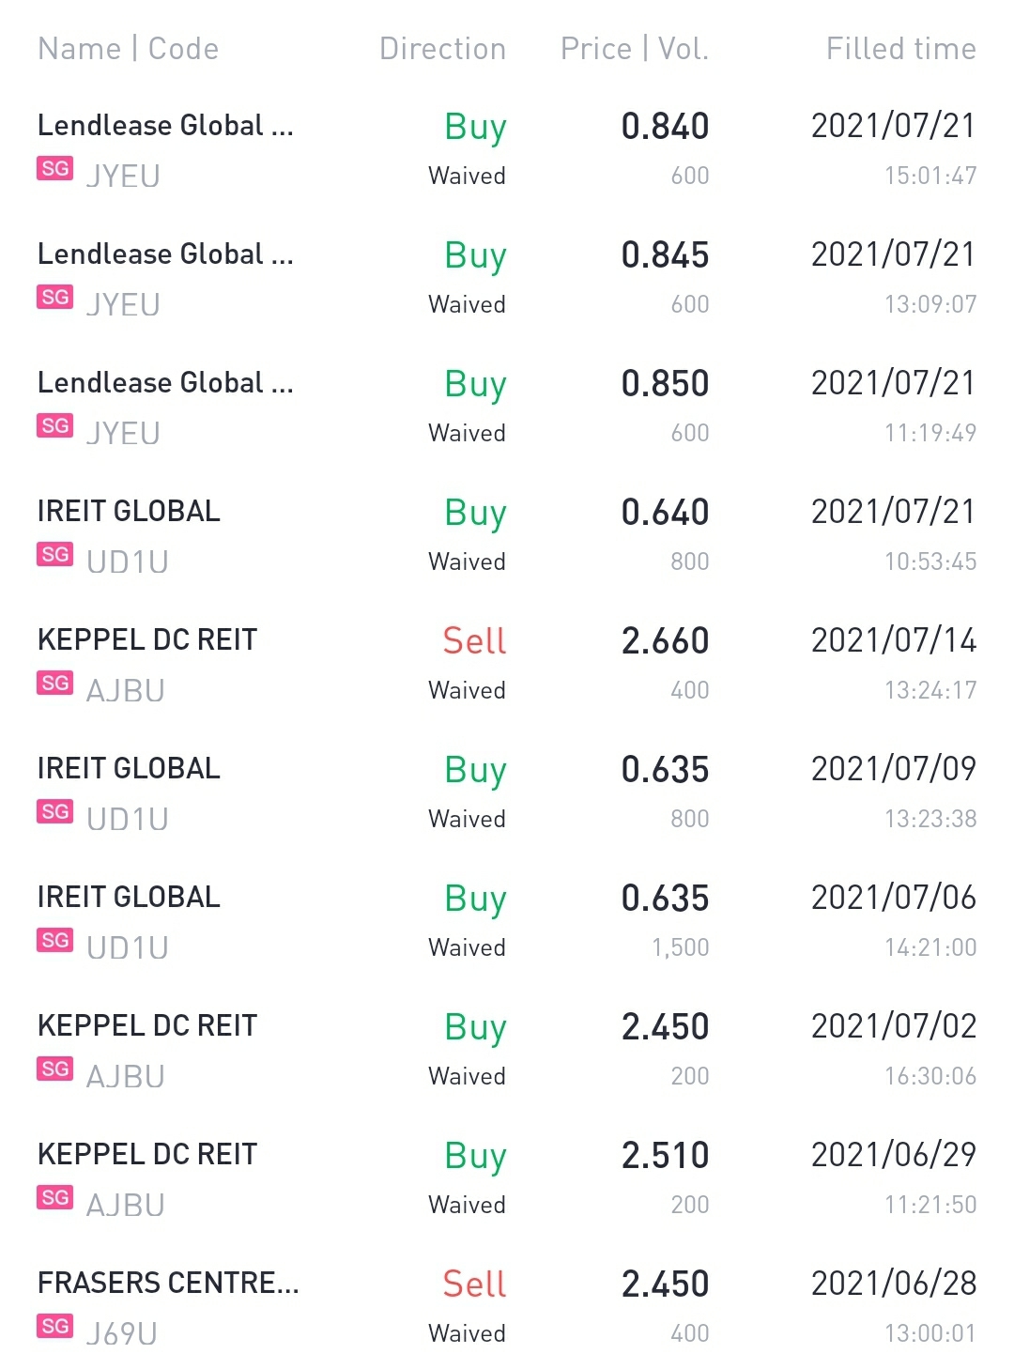Click SG badge of IREIT 0.640 order
Image resolution: width=1014 pixels, height=1369 pixels.
click(x=54, y=554)
